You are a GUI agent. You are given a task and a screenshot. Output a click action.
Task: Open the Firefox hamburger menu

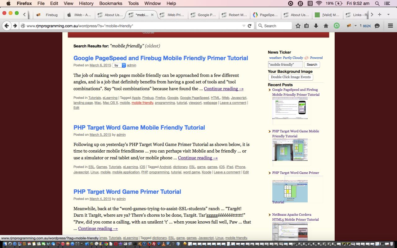390,26
